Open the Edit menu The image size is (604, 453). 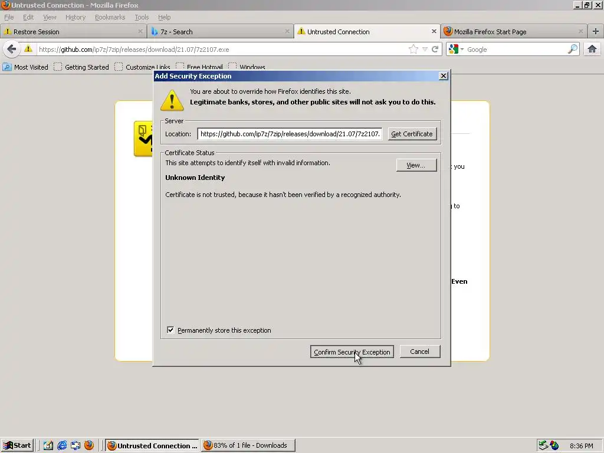[28, 17]
